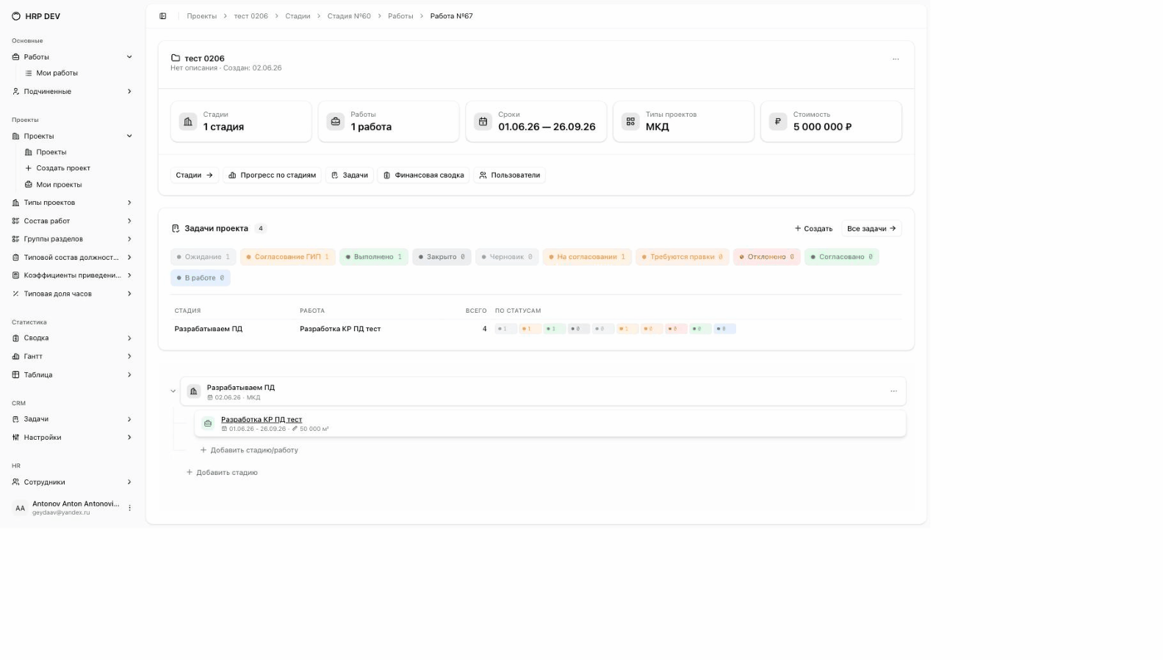
Task: Expand Сводка statistics item
Action: click(x=130, y=339)
